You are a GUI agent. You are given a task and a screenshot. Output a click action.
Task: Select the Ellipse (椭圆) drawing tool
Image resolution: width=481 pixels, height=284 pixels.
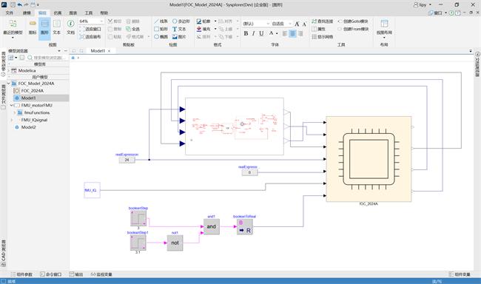click(x=161, y=36)
